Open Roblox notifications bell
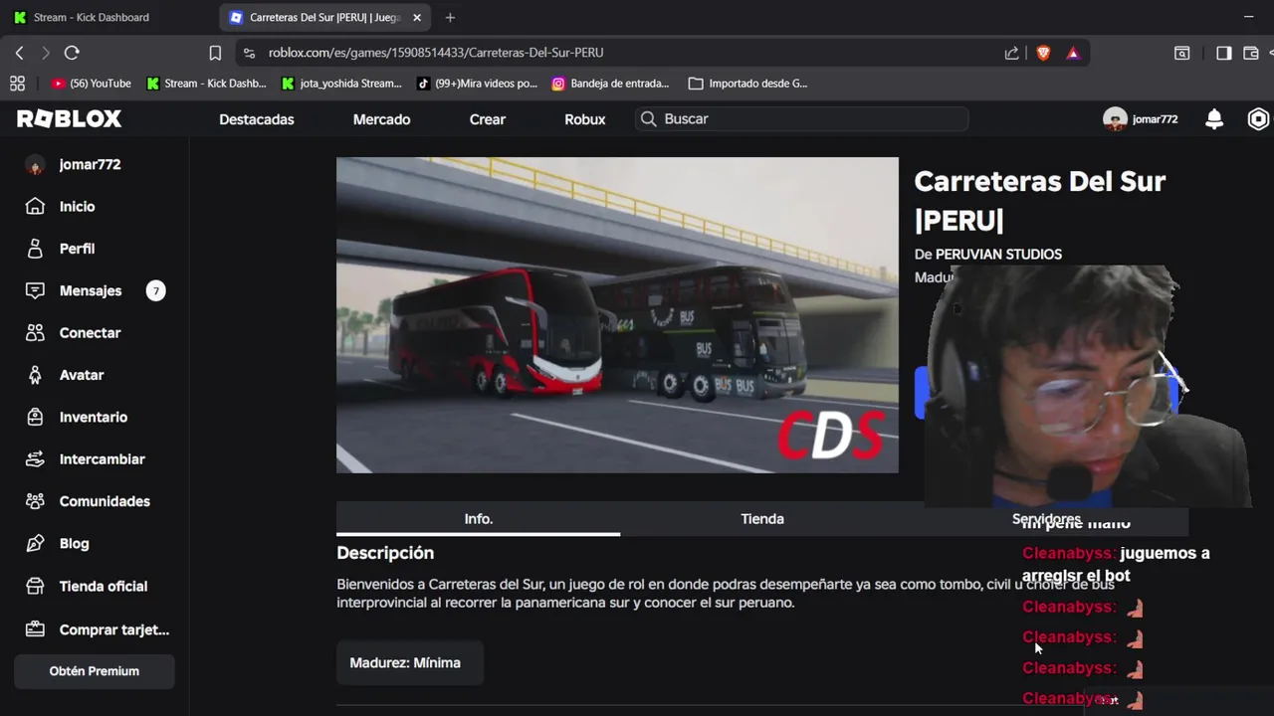This screenshot has height=716, width=1274. [x=1214, y=119]
